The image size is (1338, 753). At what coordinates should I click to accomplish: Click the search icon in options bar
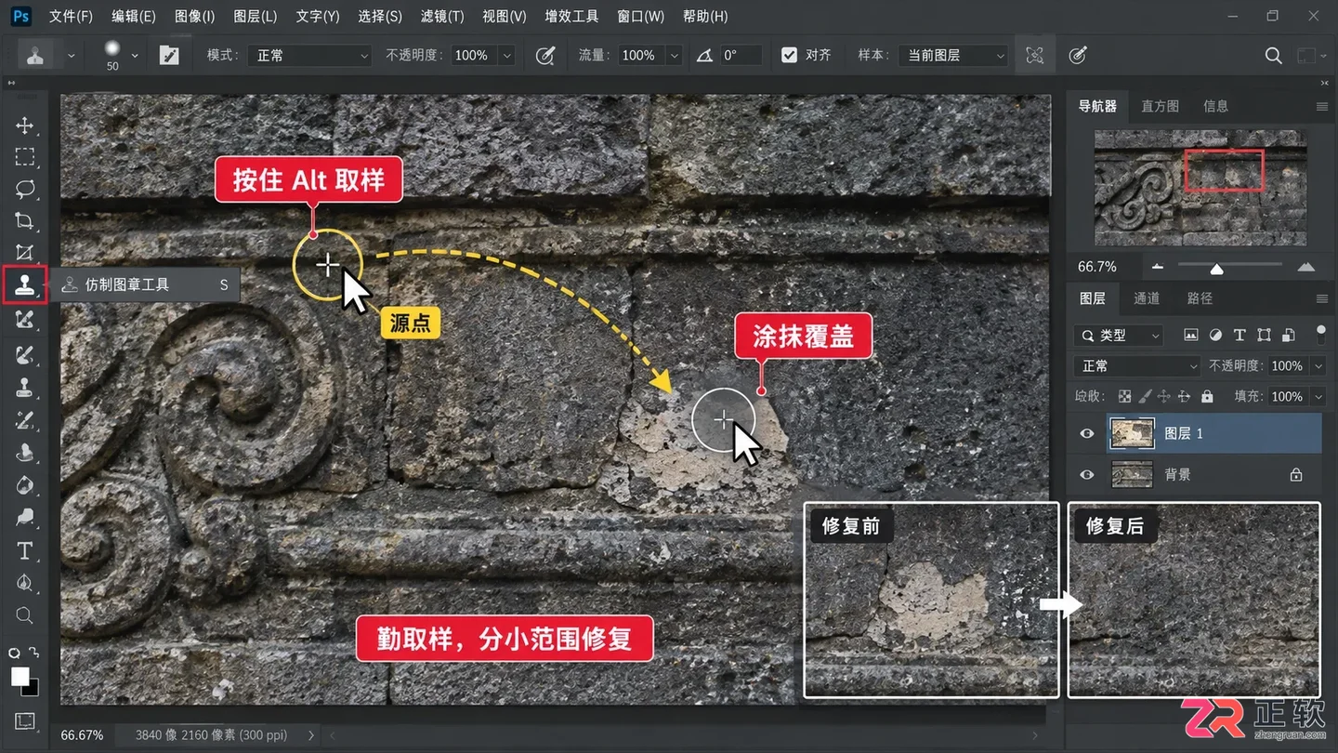[1273, 56]
